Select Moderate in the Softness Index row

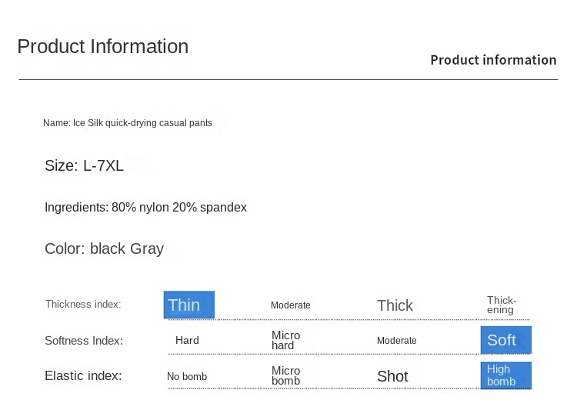coord(397,341)
